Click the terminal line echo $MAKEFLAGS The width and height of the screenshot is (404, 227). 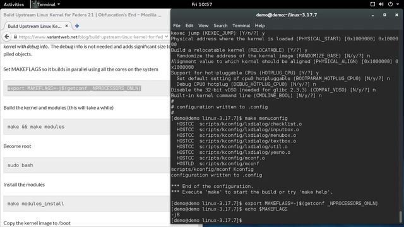coord(229,209)
